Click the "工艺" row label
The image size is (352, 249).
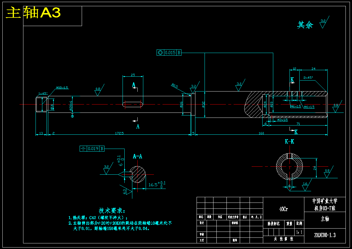click(x=201, y=240)
